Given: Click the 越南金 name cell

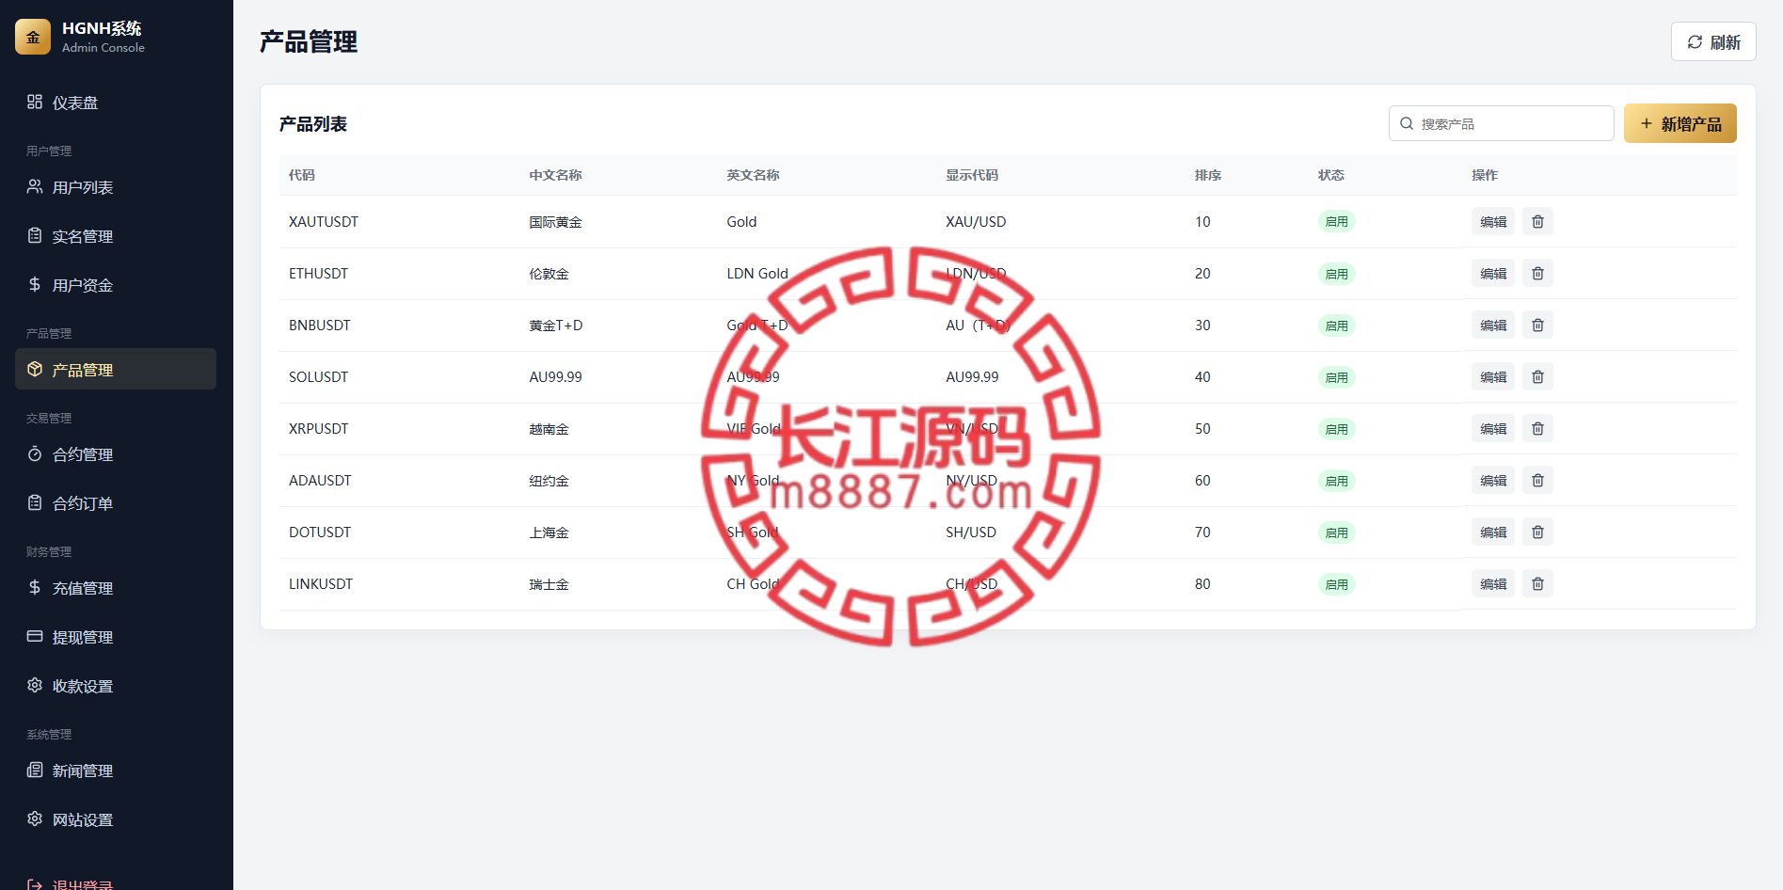Looking at the screenshot, I should click(549, 429).
